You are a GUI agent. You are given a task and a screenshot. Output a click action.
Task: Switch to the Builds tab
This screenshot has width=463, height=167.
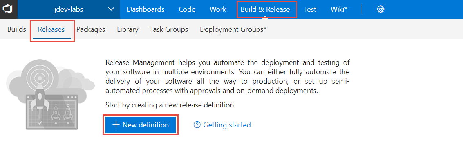pos(16,29)
